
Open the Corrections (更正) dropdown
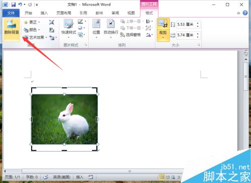32,22
